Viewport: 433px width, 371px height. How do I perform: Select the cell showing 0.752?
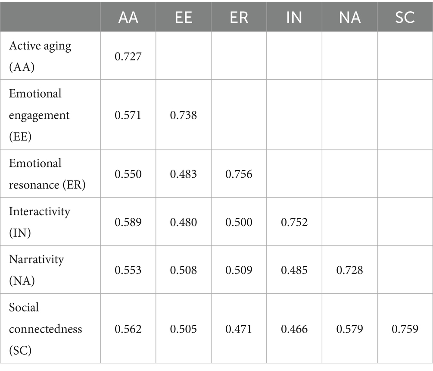pyautogui.click(x=294, y=222)
